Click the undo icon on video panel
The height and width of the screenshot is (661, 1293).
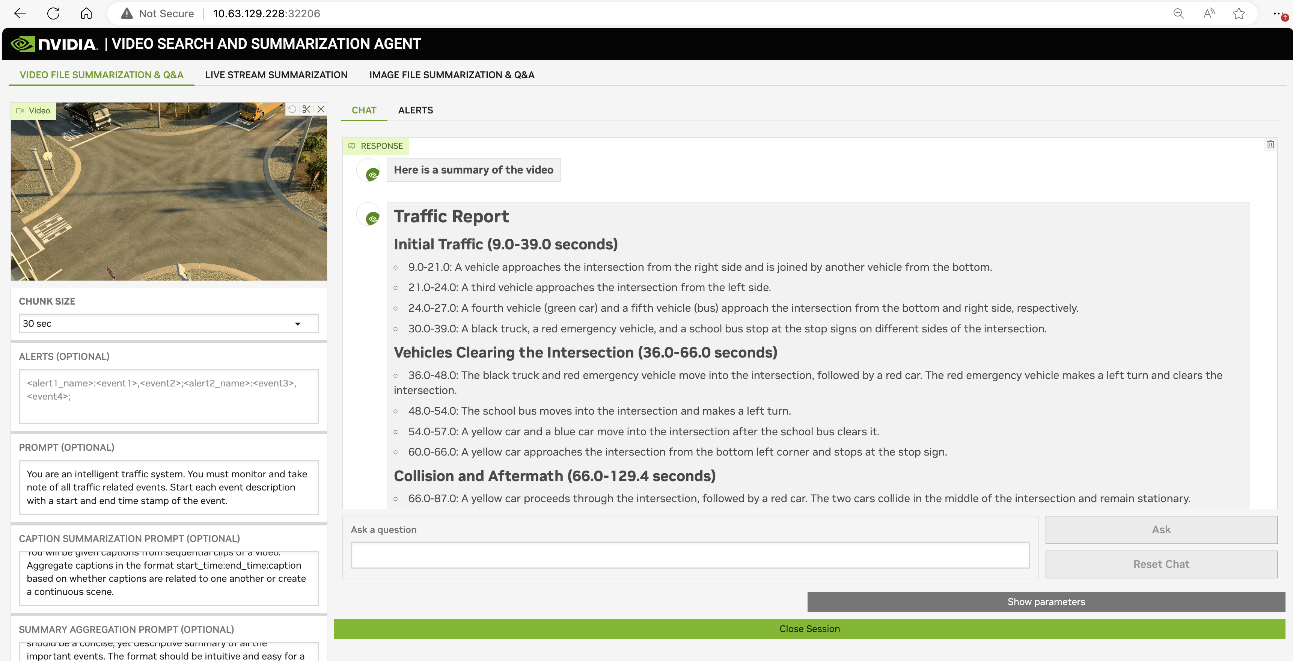[x=292, y=109]
